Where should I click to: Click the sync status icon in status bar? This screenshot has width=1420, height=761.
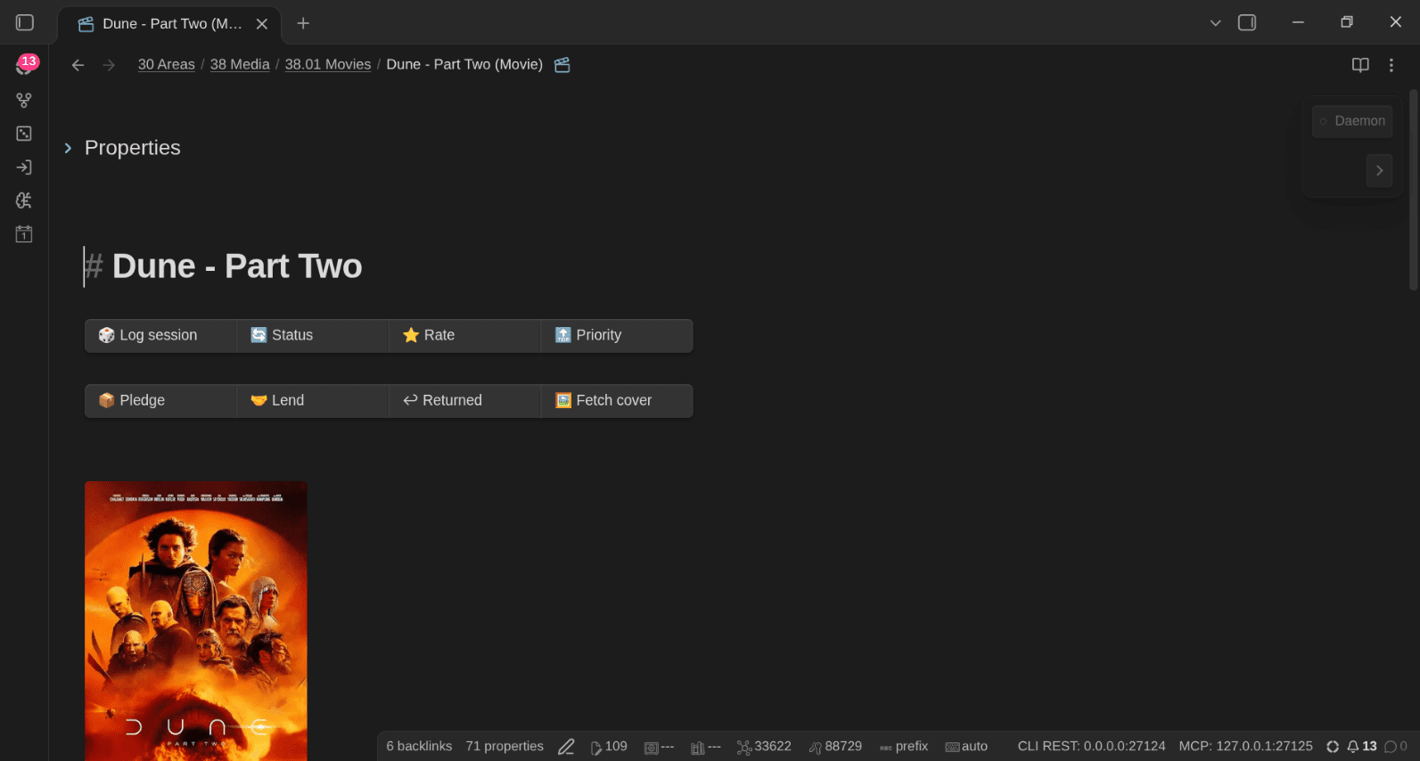click(1333, 747)
